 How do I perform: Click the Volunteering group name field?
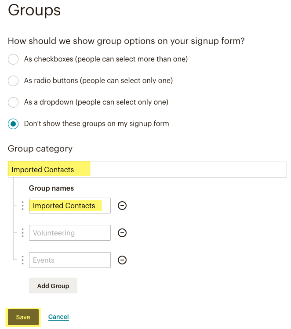tap(70, 233)
